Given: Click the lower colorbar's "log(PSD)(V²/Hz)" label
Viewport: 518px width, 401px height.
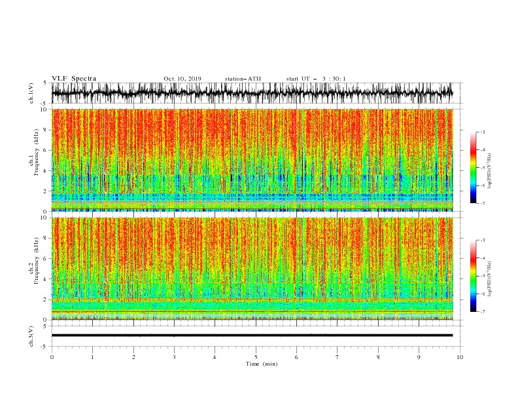Looking at the screenshot, I should (x=489, y=278).
